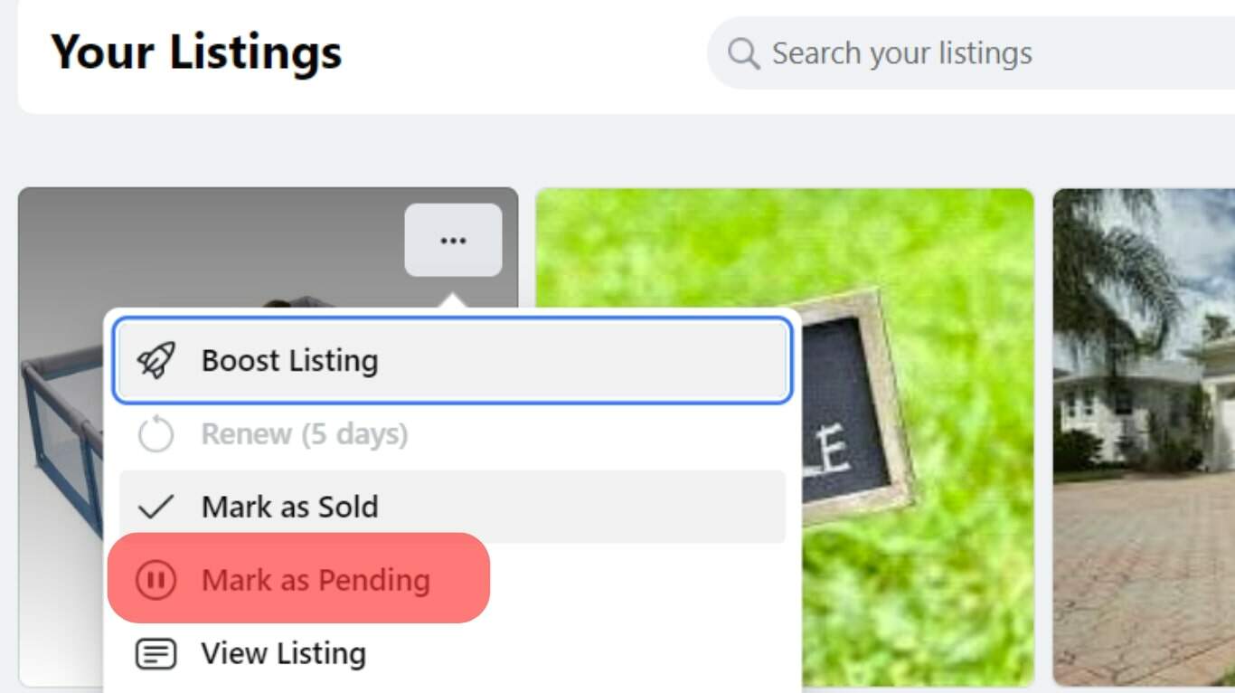
Task: Click the rocket icon beside Boost Listing
Action: pyautogui.click(x=156, y=361)
